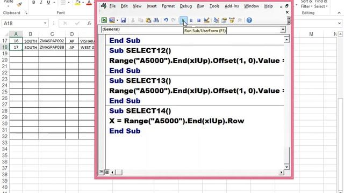
Task: Click the Insert UserForm icon
Action: click(112, 20)
